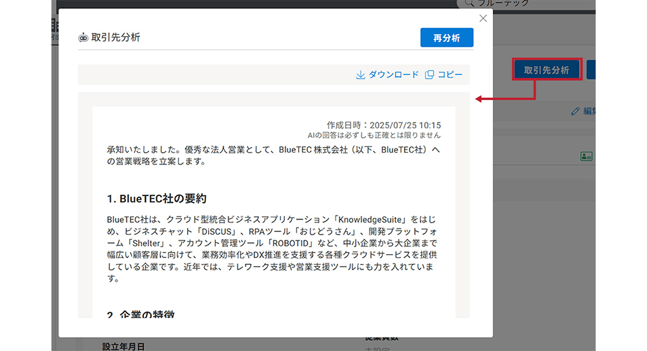Click the ダウンロード text link
The width and height of the screenshot is (647, 351).
pyautogui.click(x=394, y=75)
